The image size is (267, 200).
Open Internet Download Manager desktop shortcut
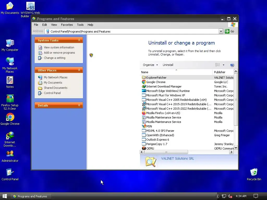tap(10, 139)
